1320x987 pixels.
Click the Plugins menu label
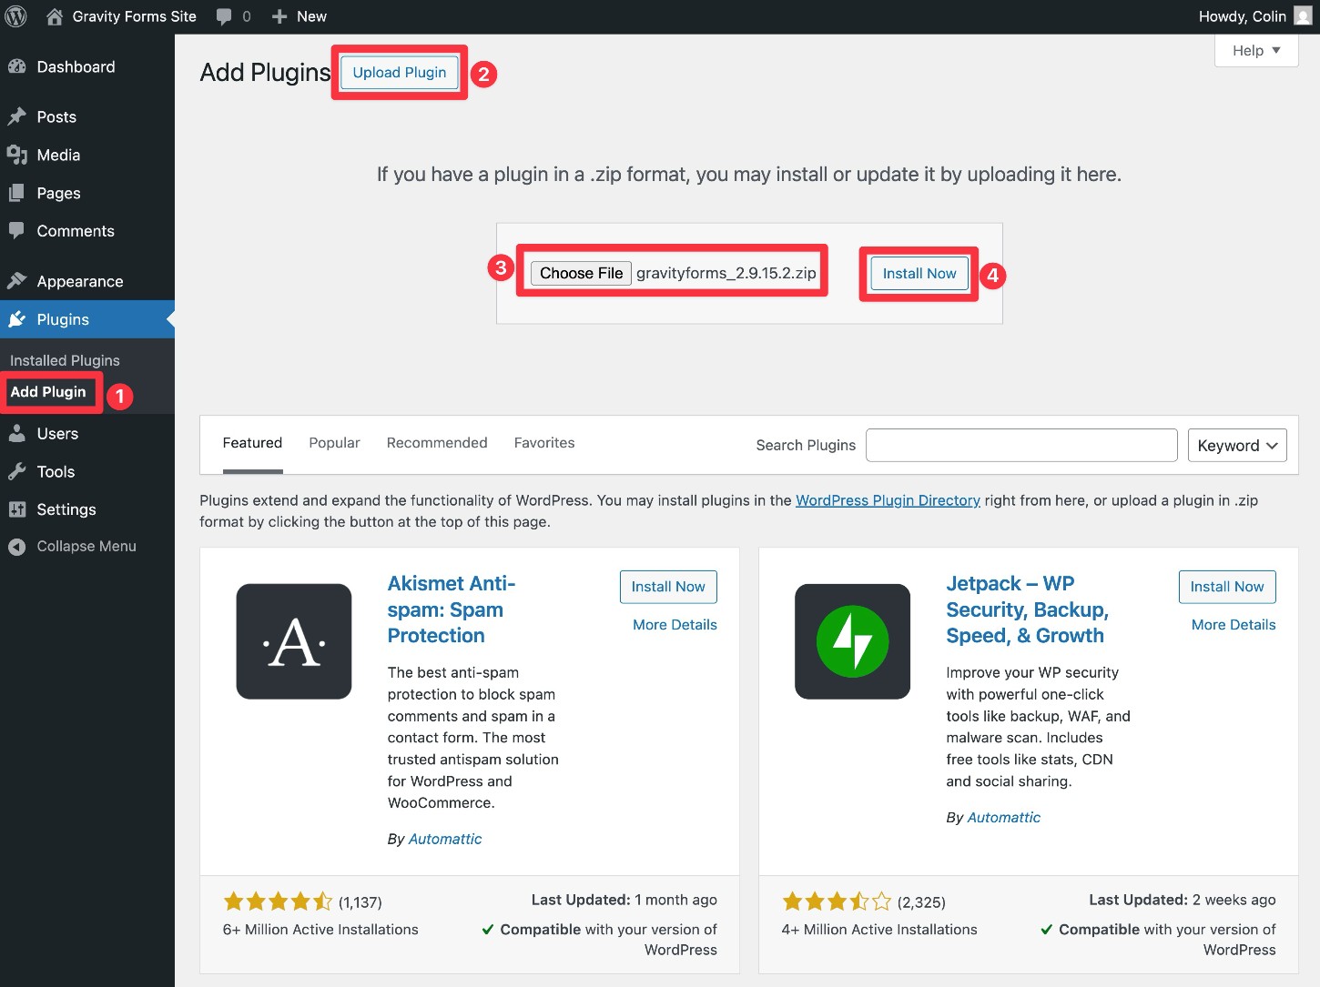pyautogui.click(x=63, y=319)
